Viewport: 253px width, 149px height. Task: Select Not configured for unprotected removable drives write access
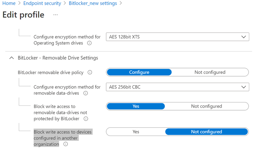pyautogui.click(x=206, y=106)
